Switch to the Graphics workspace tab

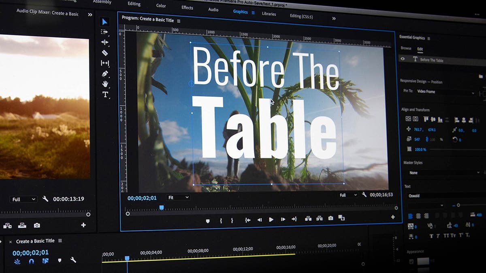[240, 12]
